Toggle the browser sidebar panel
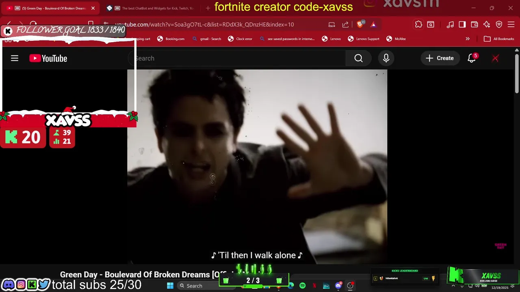 (x=462, y=24)
